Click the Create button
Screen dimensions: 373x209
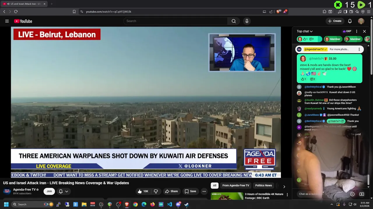(x=335, y=21)
